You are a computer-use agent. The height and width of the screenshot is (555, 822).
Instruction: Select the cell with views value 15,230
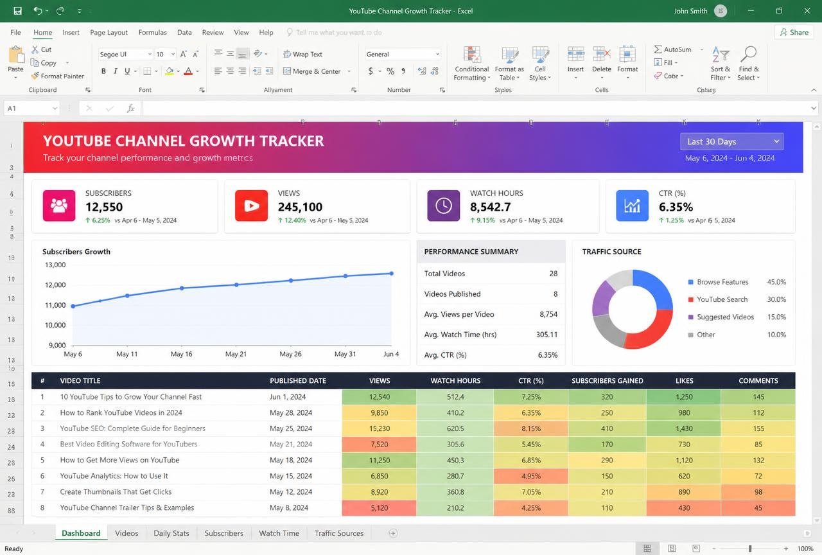tap(380, 428)
